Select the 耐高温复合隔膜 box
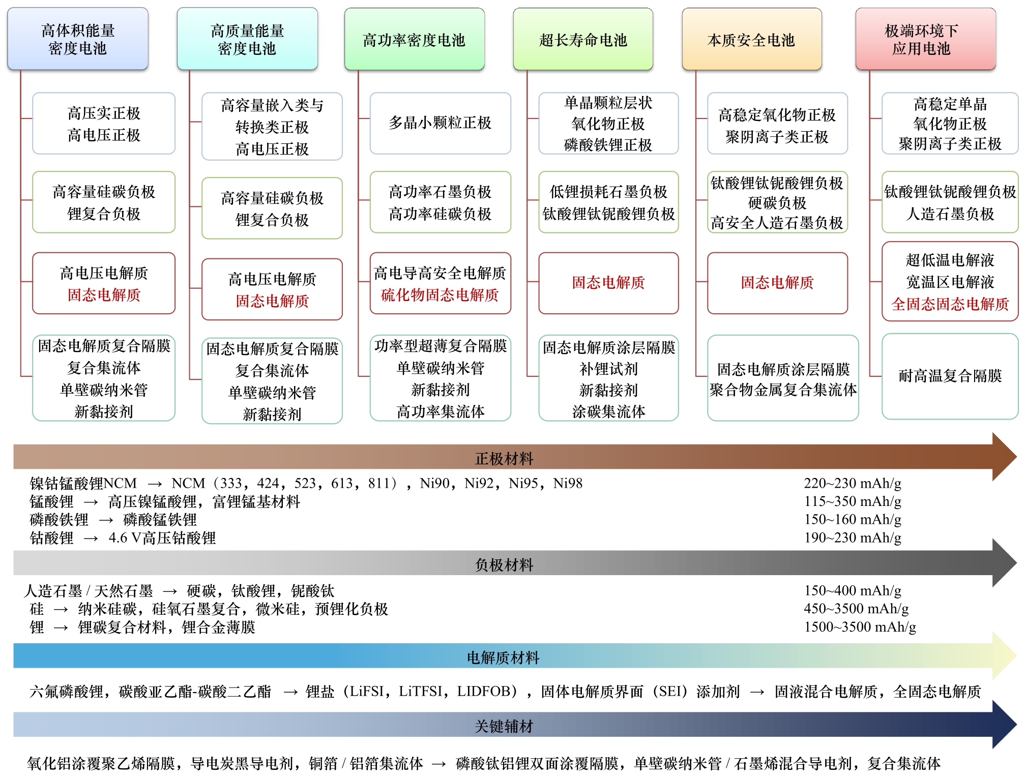The image size is (1025, 776). pos(950,376)
